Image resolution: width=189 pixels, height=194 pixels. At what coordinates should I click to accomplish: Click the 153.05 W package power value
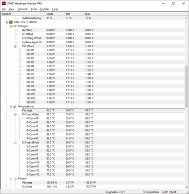(x=52, y=183)
